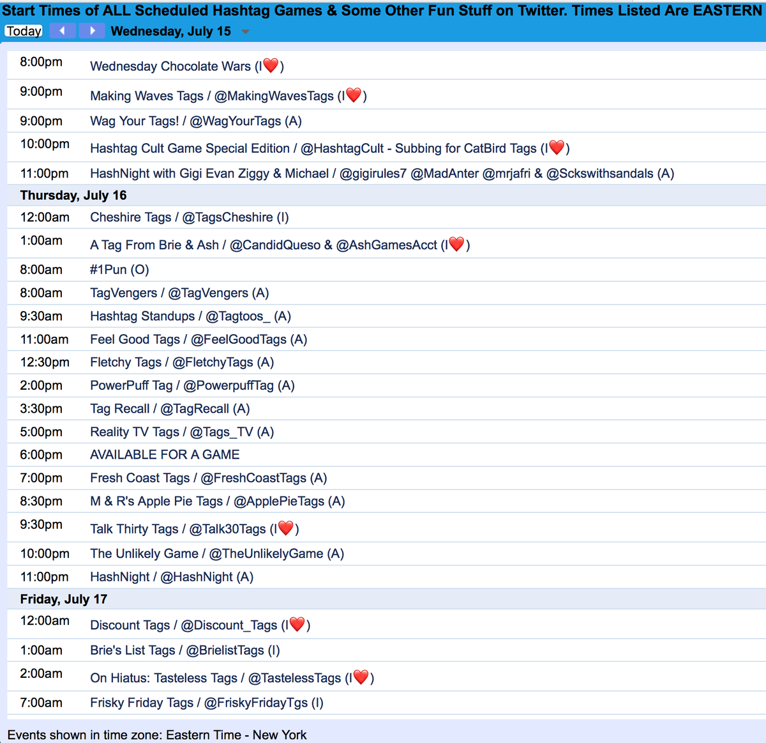Open Brie's List Tags event
Image resolution: width=766 pixels, height=743 pixels.
pyautogui.click(x=185, y=650)
